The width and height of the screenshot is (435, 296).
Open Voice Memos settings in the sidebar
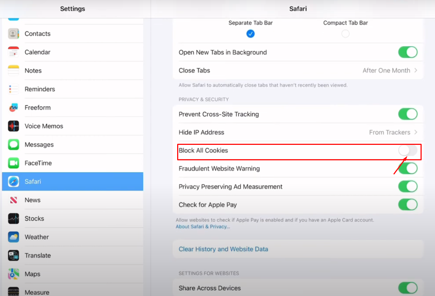tap(73, 126)
